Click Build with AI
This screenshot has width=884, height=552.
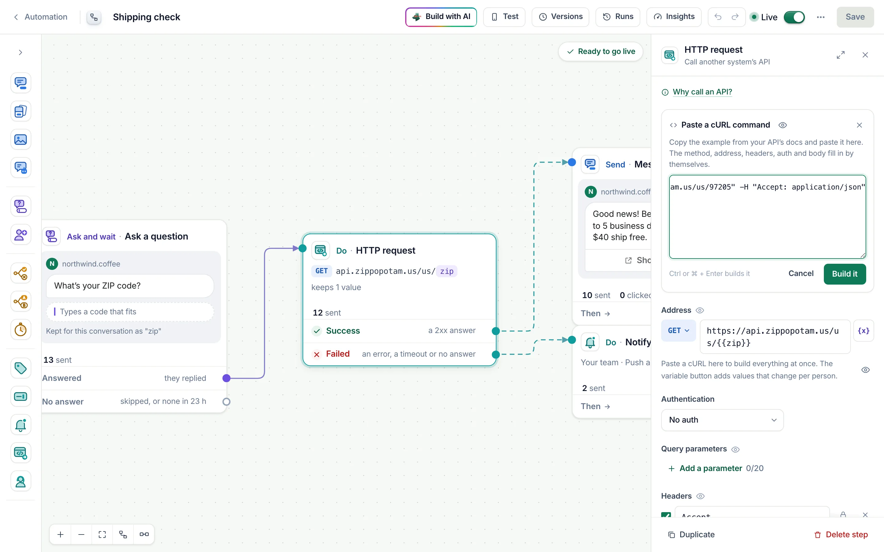tap(441, 17)
